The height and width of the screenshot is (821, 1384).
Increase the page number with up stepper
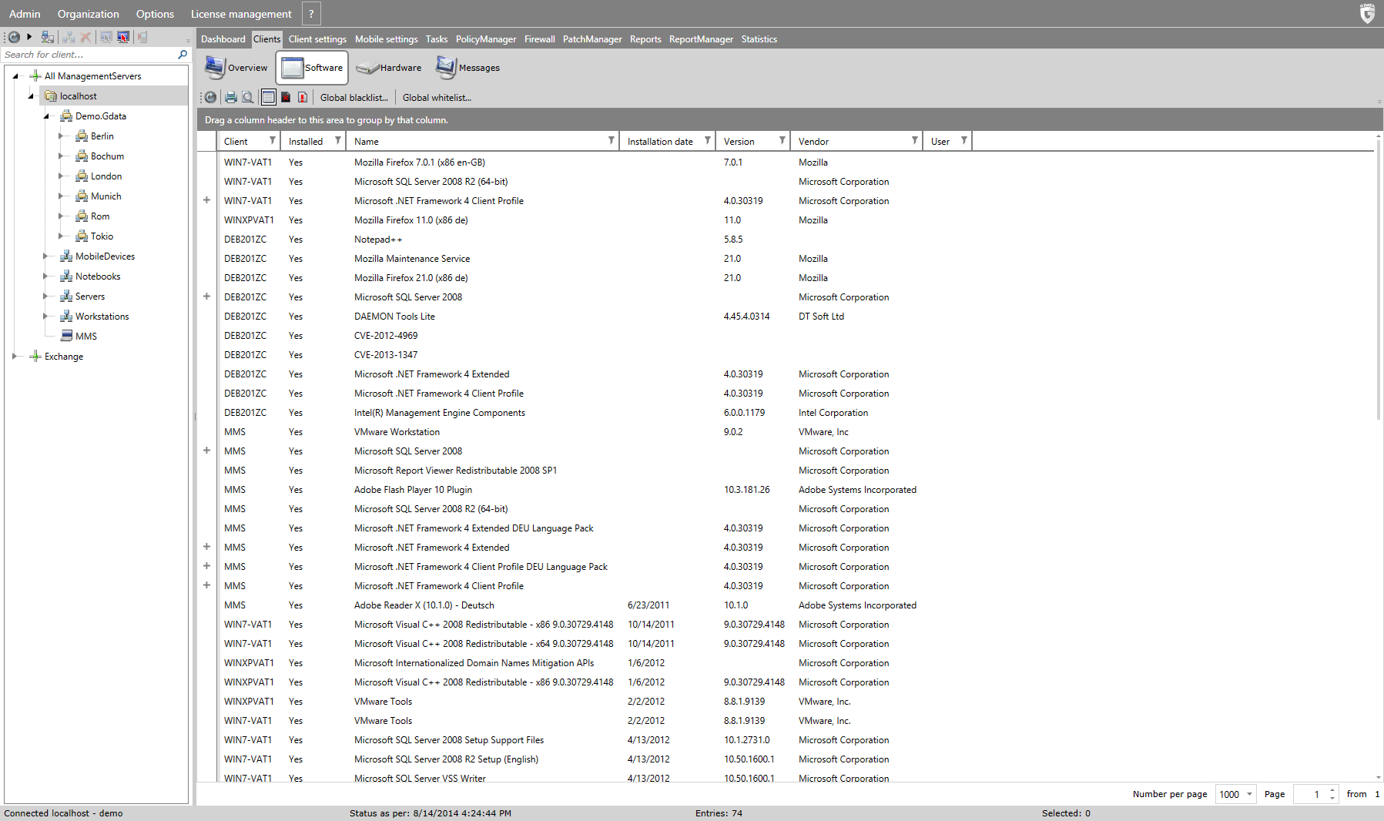[1332, 790]
